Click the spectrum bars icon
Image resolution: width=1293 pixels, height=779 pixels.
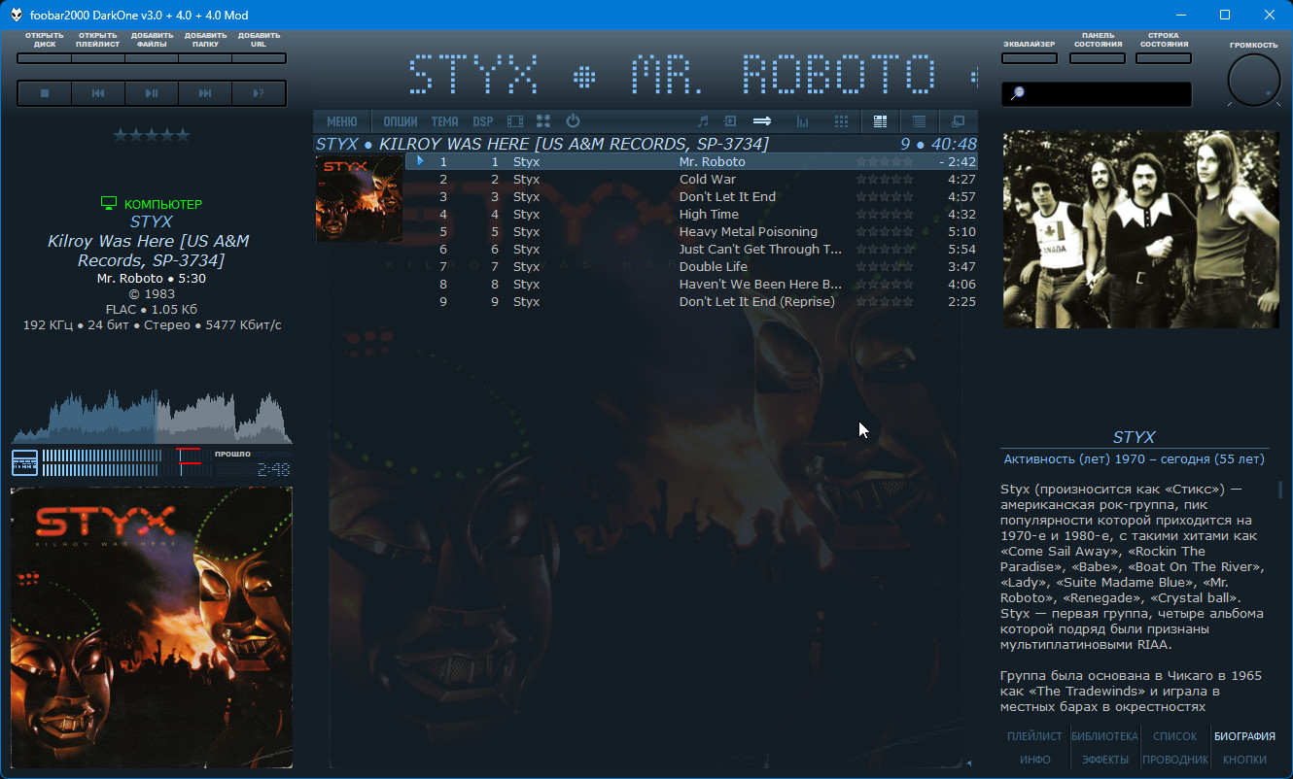coord(802,121)
